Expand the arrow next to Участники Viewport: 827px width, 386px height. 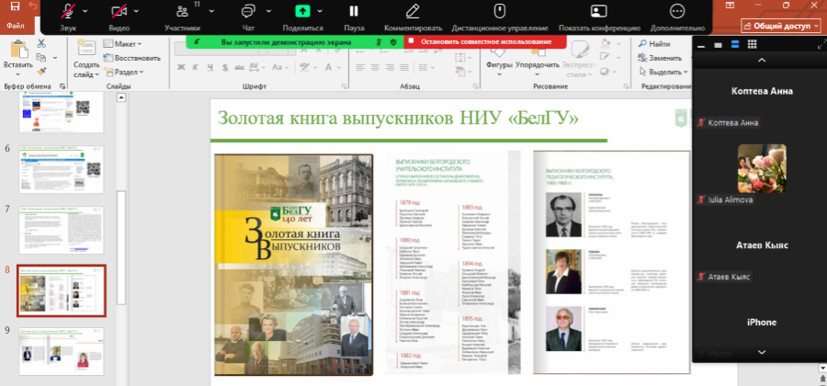(x=211, y=11)
